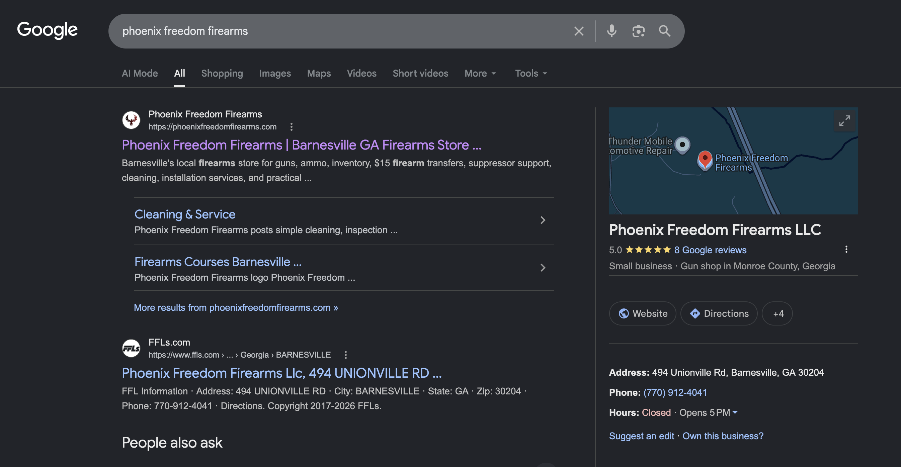This screenshot has height=467, width=901.
Task: Click the red Phoenix Freedom Firearms map pin
Action: 705,160
